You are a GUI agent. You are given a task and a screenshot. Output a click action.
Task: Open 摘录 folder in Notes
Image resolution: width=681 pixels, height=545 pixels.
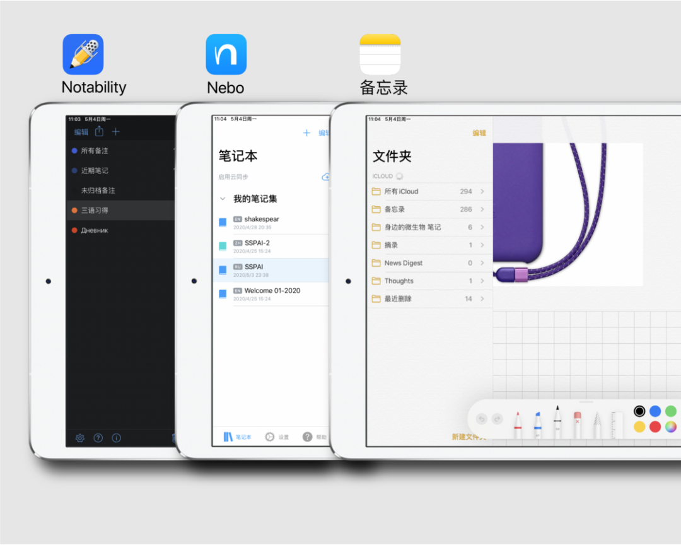tap(430, 245)
